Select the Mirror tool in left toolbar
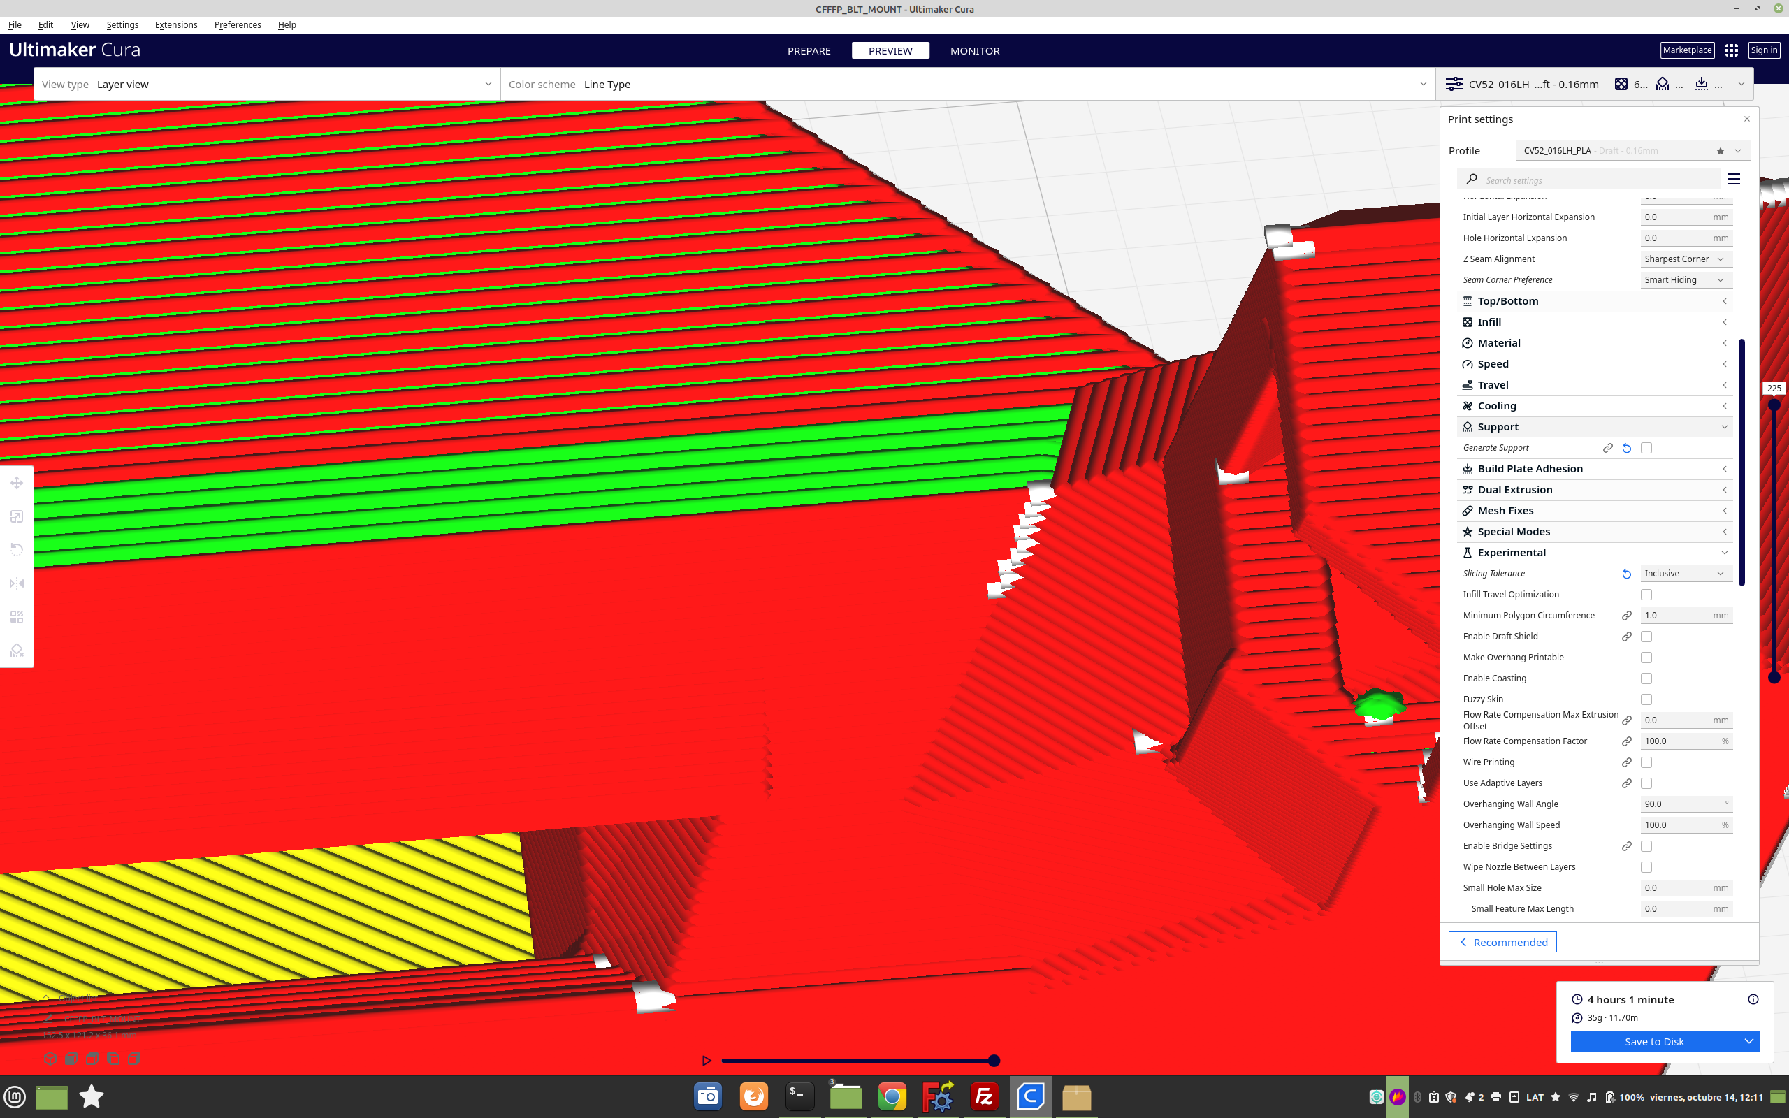The width and height of the screenshot is (1789, 1118). pyautogui.click(x=16, y=583)
